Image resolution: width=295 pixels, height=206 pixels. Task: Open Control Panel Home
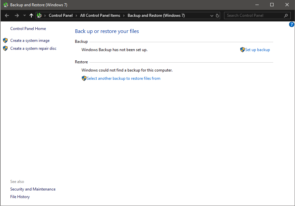tap(28, 29)
